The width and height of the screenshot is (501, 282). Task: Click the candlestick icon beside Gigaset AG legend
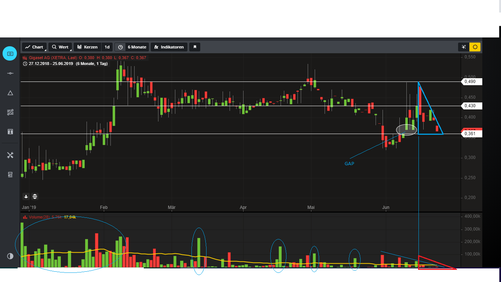pos(25,58)
